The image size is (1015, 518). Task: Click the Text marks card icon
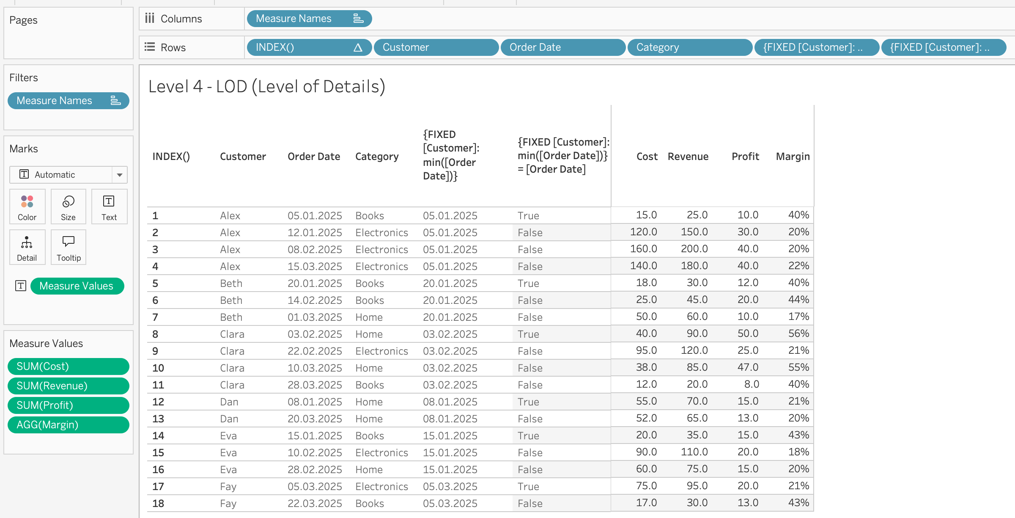coord(109,201)
